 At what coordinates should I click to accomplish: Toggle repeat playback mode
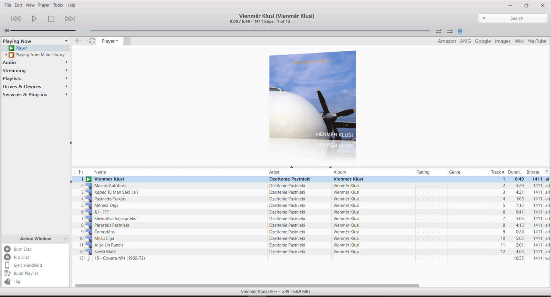439,31
